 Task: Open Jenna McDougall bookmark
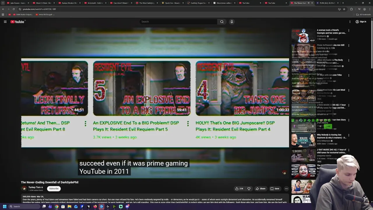click(x=45, y=14)
